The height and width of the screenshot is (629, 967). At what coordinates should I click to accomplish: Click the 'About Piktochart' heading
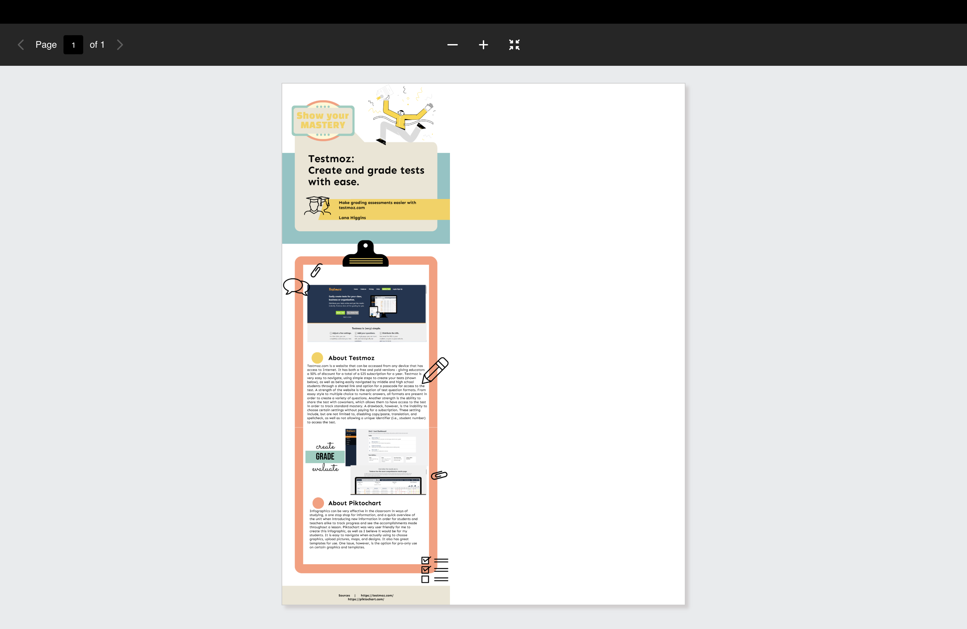355,503
